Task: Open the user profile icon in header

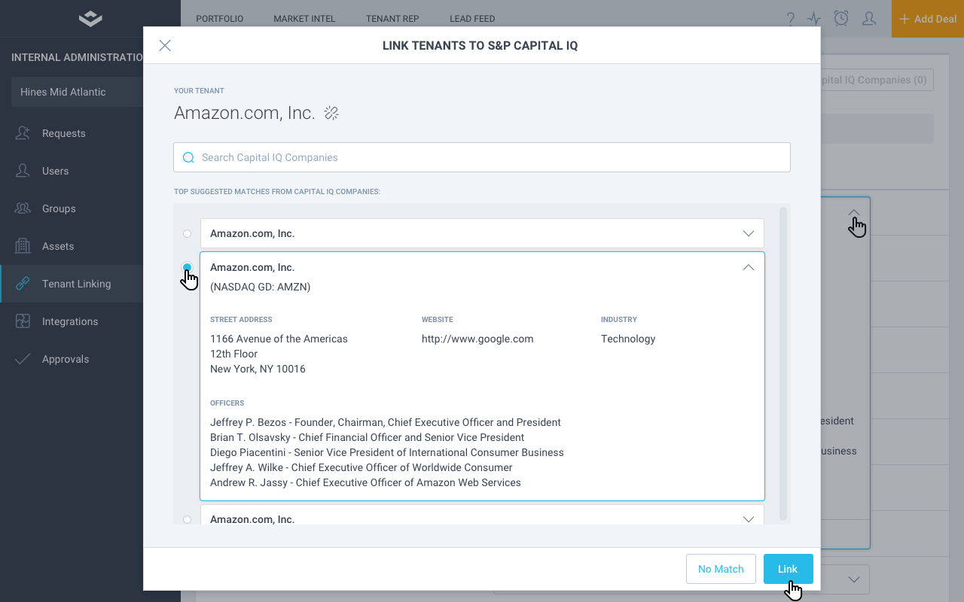Action: [869, 19]
